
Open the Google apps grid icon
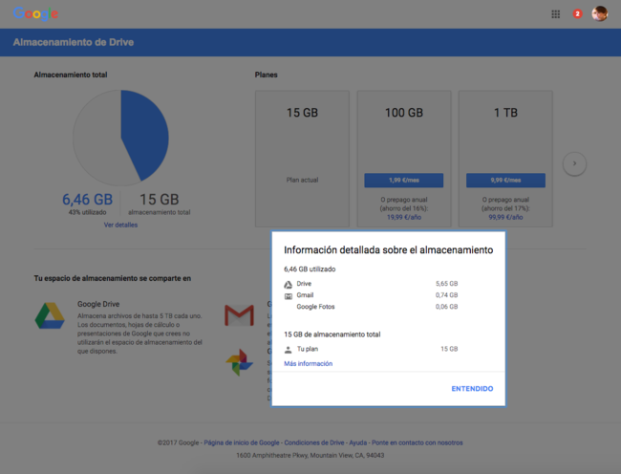click(556, 14)
